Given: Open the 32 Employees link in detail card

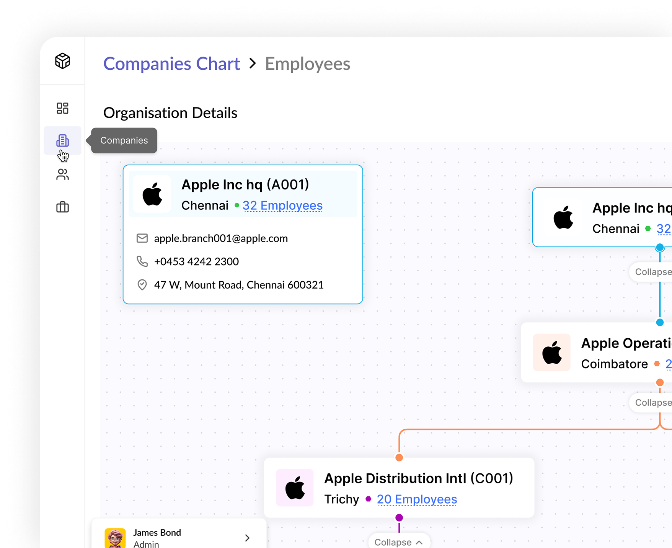Looking at the screenshot, I should 282,205.
